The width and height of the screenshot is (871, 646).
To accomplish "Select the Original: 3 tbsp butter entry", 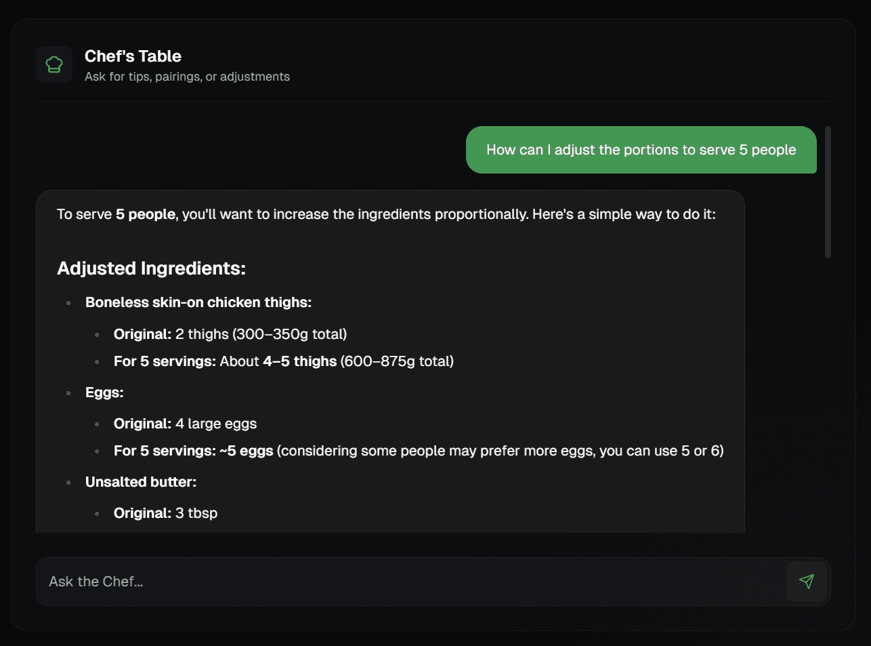I will coord(165,512).
